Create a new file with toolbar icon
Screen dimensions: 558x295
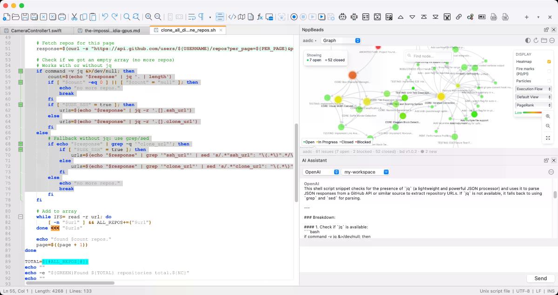coord(7,17)
